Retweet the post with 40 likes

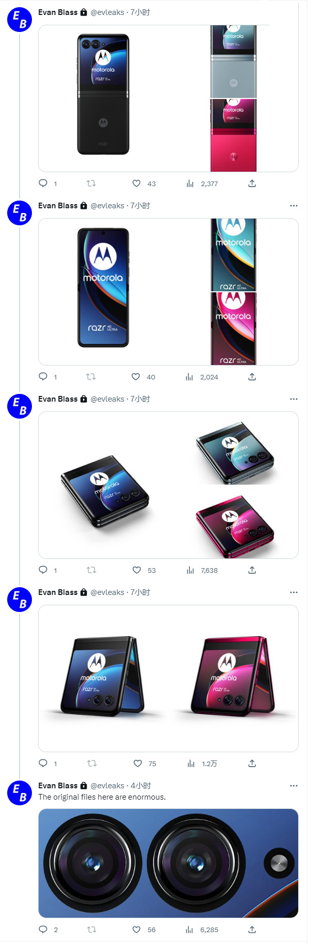click(x=91, y=377)
